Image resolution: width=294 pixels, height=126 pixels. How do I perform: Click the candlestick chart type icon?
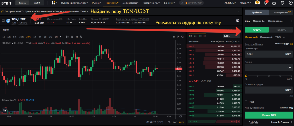76,37
